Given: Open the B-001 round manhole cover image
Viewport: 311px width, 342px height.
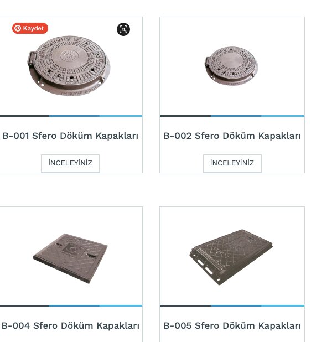Looking at the screenshot, I should (69, 66).
